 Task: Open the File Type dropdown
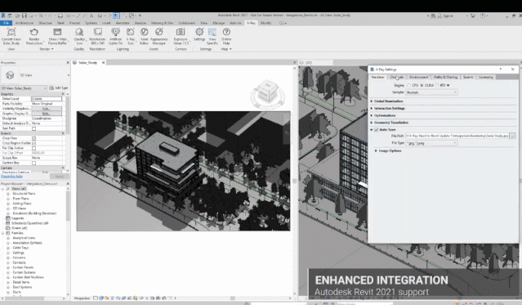pyautogui.click(x=431, y=143)
